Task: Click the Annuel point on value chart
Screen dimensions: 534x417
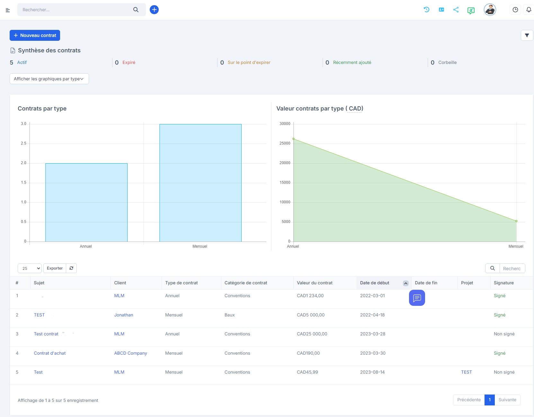Action: click(x=293, y=139)
